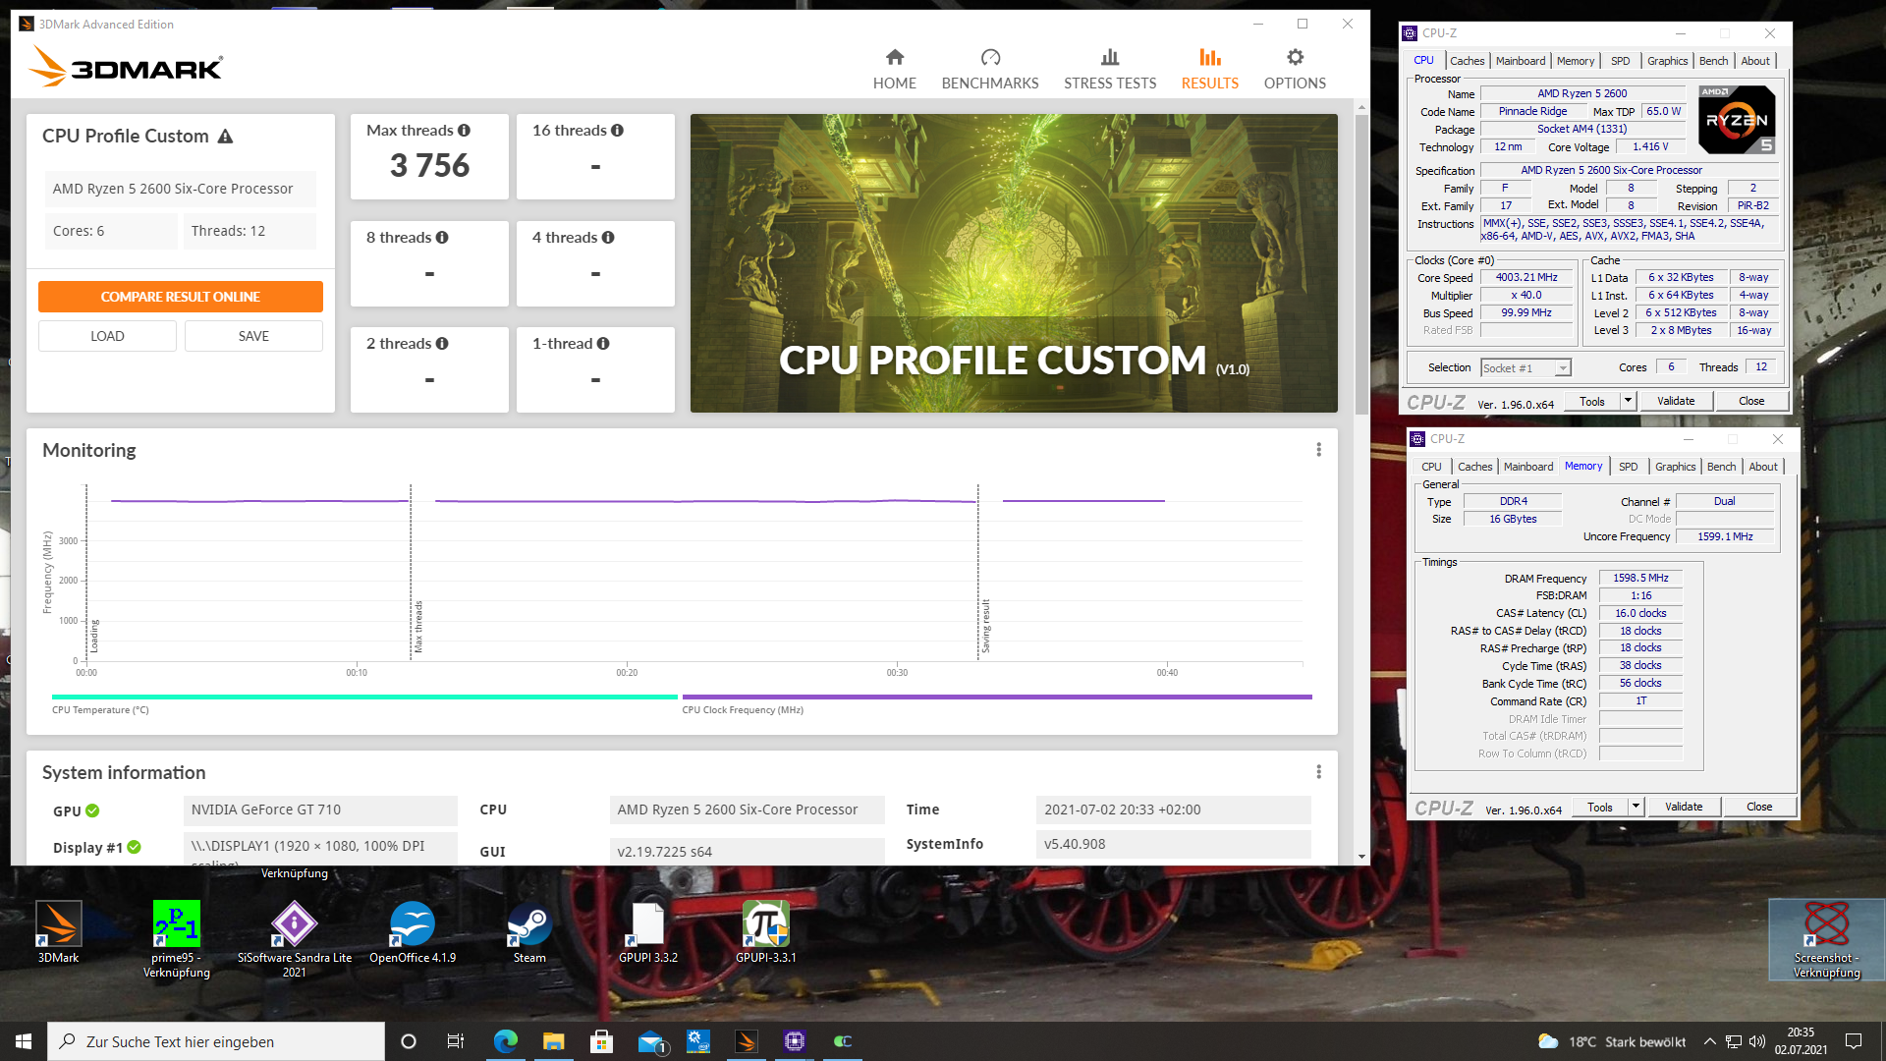The image size is (1886, 1061).
Task: Show info icon for 8 threads
Action: click(x=442, y=238)
